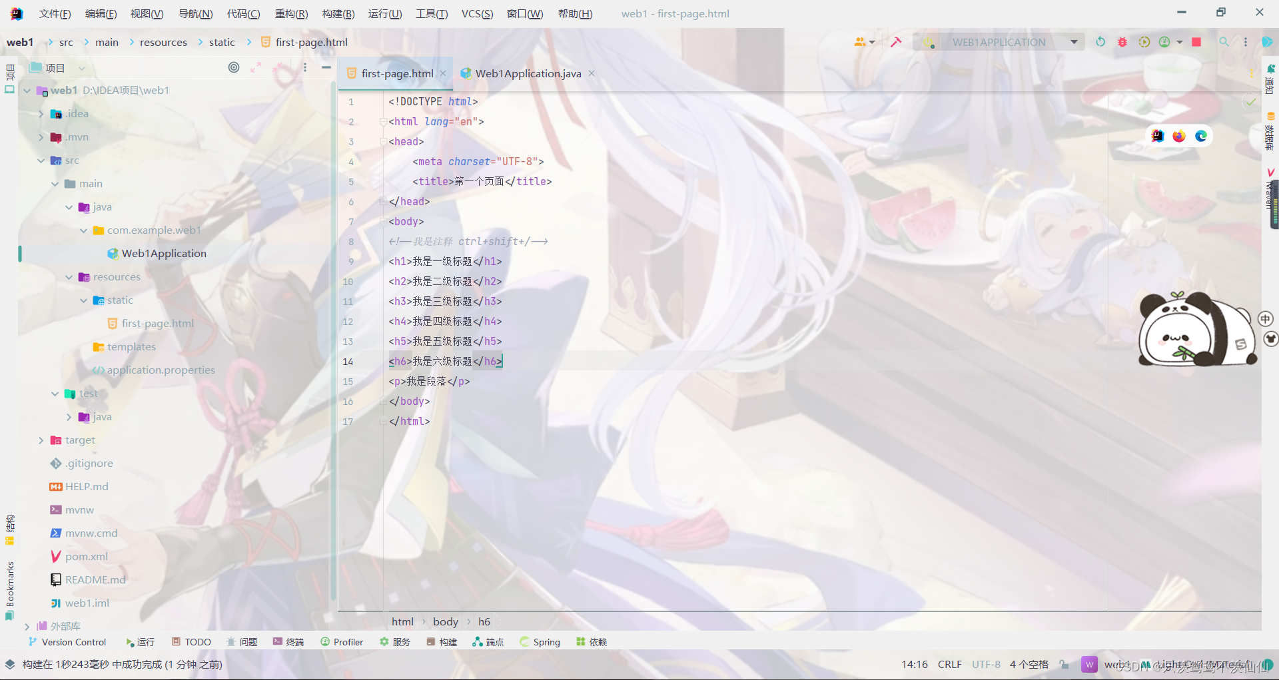The image size is (1279, 680).
Task: Open the Notifications bell on right sidebar
Action: pos(1270,80)
